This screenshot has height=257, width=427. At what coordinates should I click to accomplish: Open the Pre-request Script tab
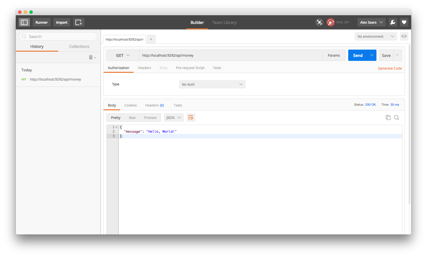[x=190, y=68]
